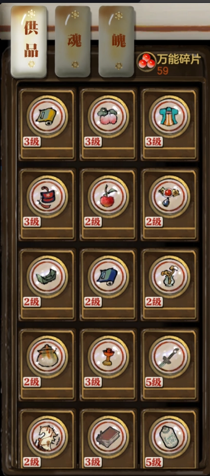The width and height of the screenshot is (210, 476).
Task: Tap the 万能碎片 red orbs icon
Action: point(147,62)
